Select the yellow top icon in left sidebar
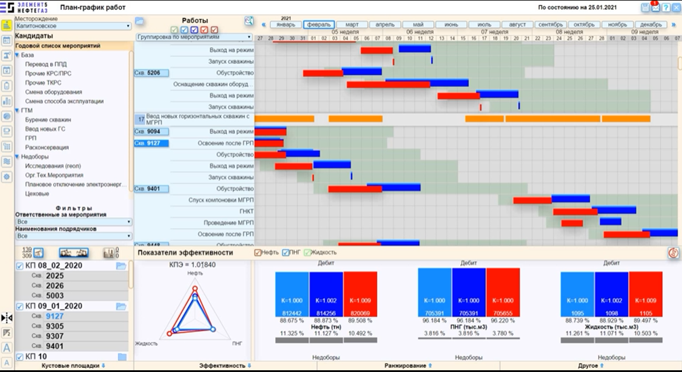The width and height of the screenshot is (682, 372). pos(6,25)
